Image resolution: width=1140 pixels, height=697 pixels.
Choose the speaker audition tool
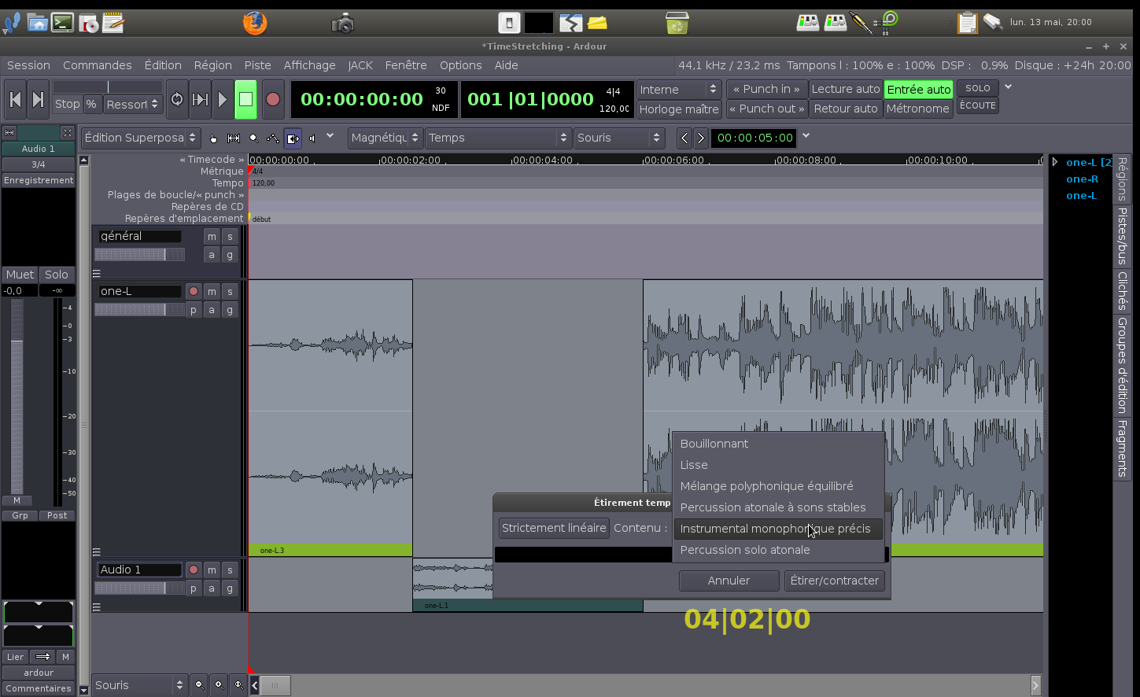click(312, 138)
